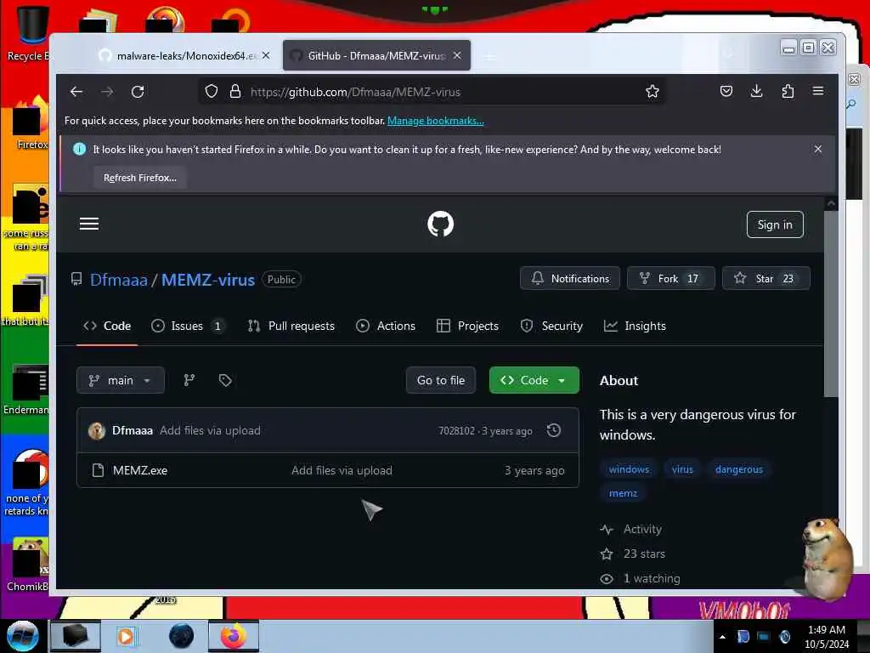Viewport: 870px width, 653px height.
Task: Close the MEMZ-virus GitHub tab
Action: [456, 55]
